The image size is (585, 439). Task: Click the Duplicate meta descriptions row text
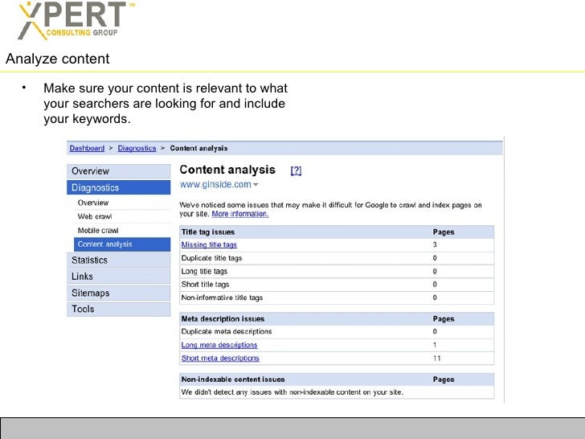click(x=227, y=331)
